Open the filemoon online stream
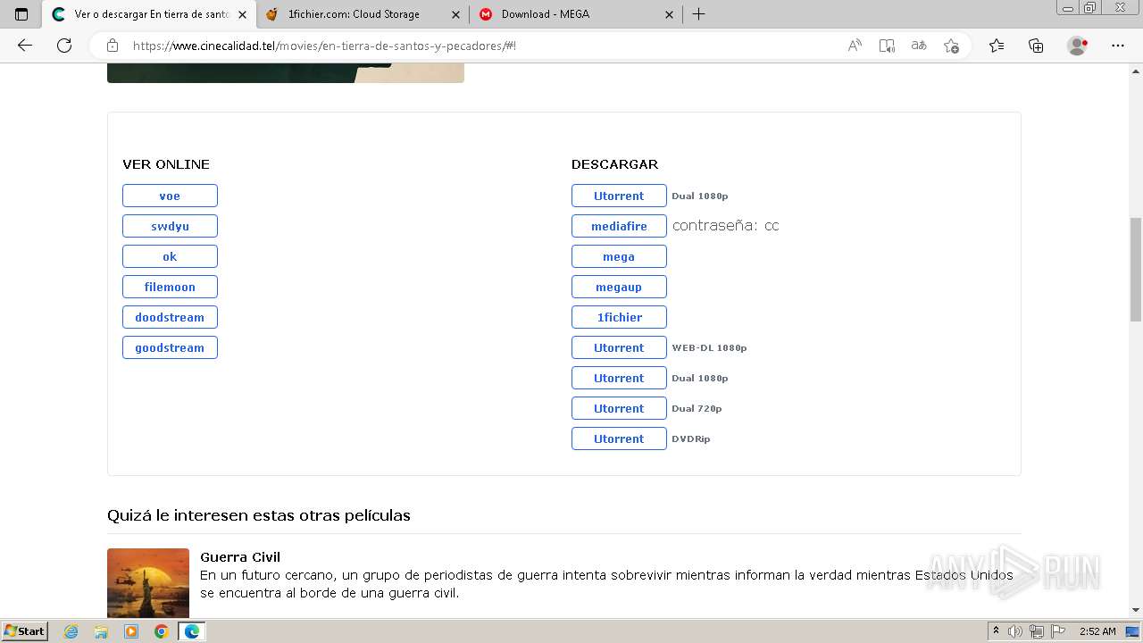Screen dimensions: 1143x643 point(170,287)
